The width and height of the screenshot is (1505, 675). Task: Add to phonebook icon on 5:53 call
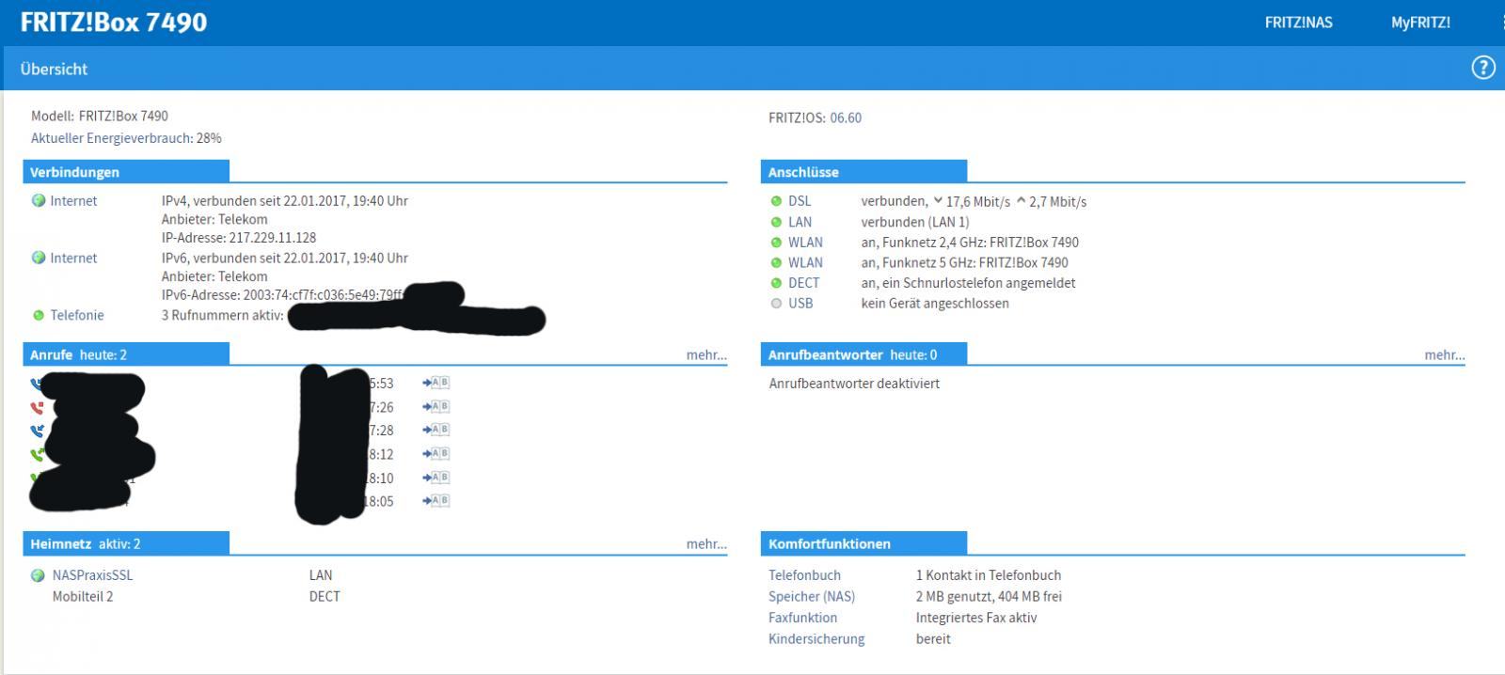[x=436, y=383]
